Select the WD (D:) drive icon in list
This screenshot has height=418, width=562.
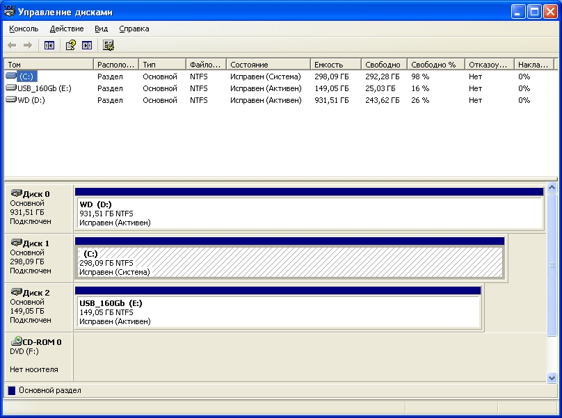point(11,99)
